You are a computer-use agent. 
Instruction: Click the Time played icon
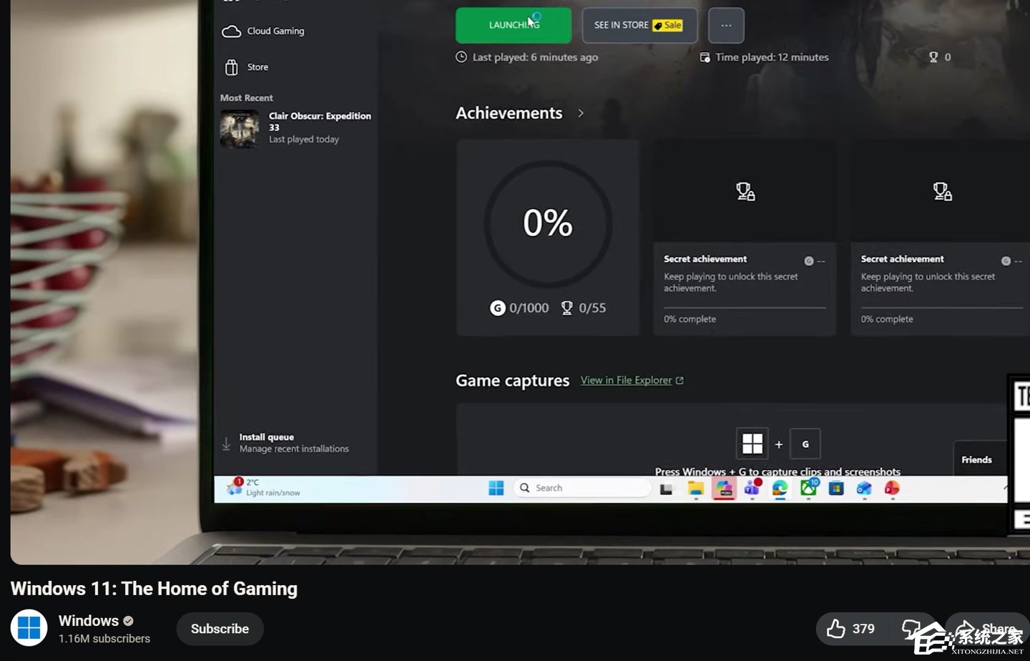[705, 57]
